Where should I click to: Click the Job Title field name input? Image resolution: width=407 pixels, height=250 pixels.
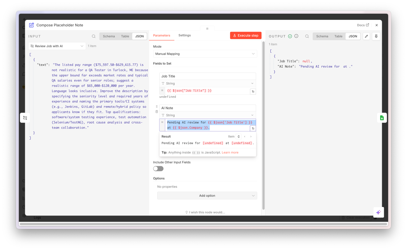click(x=208, y=76)
